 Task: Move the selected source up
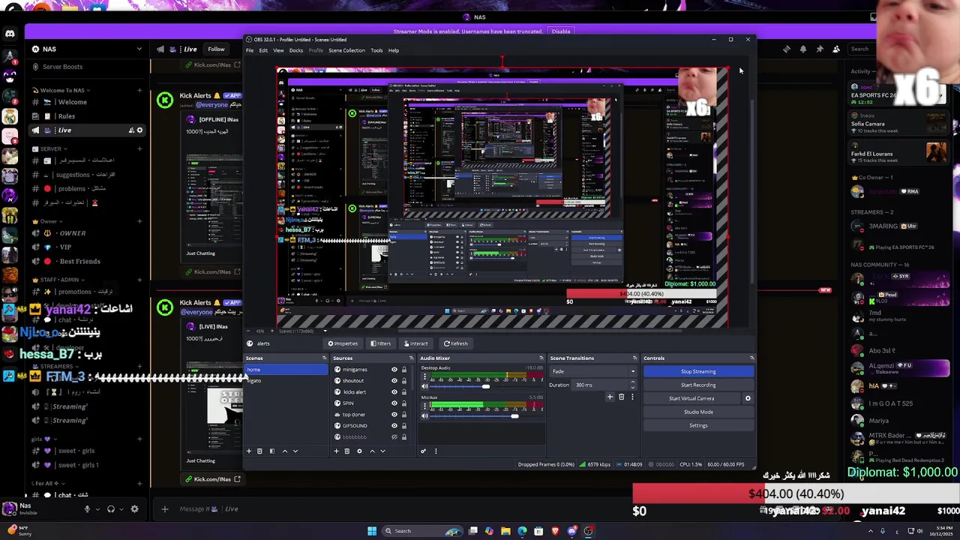pos(372,451)
